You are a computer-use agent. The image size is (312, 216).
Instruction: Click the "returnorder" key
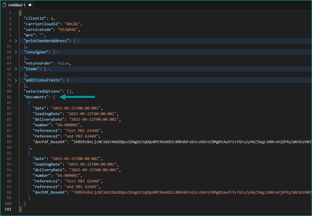(x=38, y=63)
